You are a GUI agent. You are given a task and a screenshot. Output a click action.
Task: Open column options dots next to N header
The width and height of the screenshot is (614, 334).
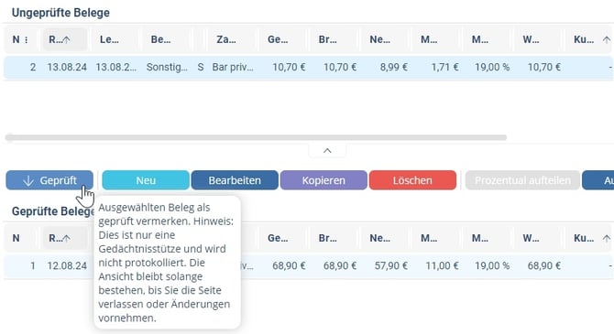[x=27, y=39]
